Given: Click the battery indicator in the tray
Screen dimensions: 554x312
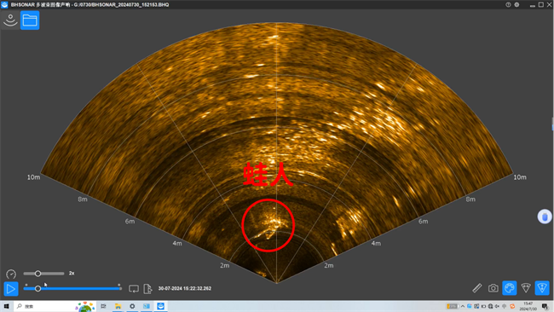Looking at the screenshot, I should click(453, 306).
